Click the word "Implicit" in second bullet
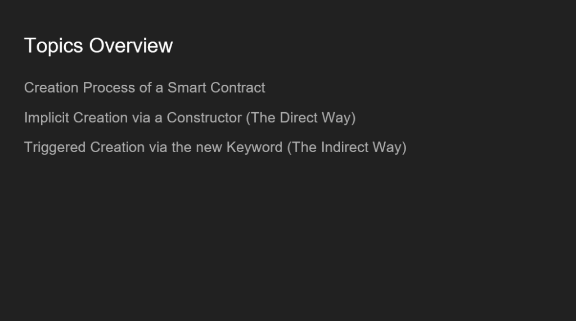Screen dimensions: 576x321 click(47, 118)
